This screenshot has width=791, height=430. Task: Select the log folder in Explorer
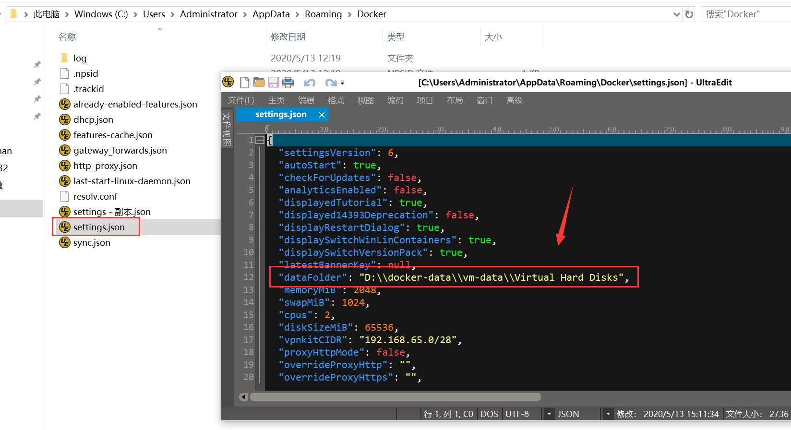pos(80,58)
